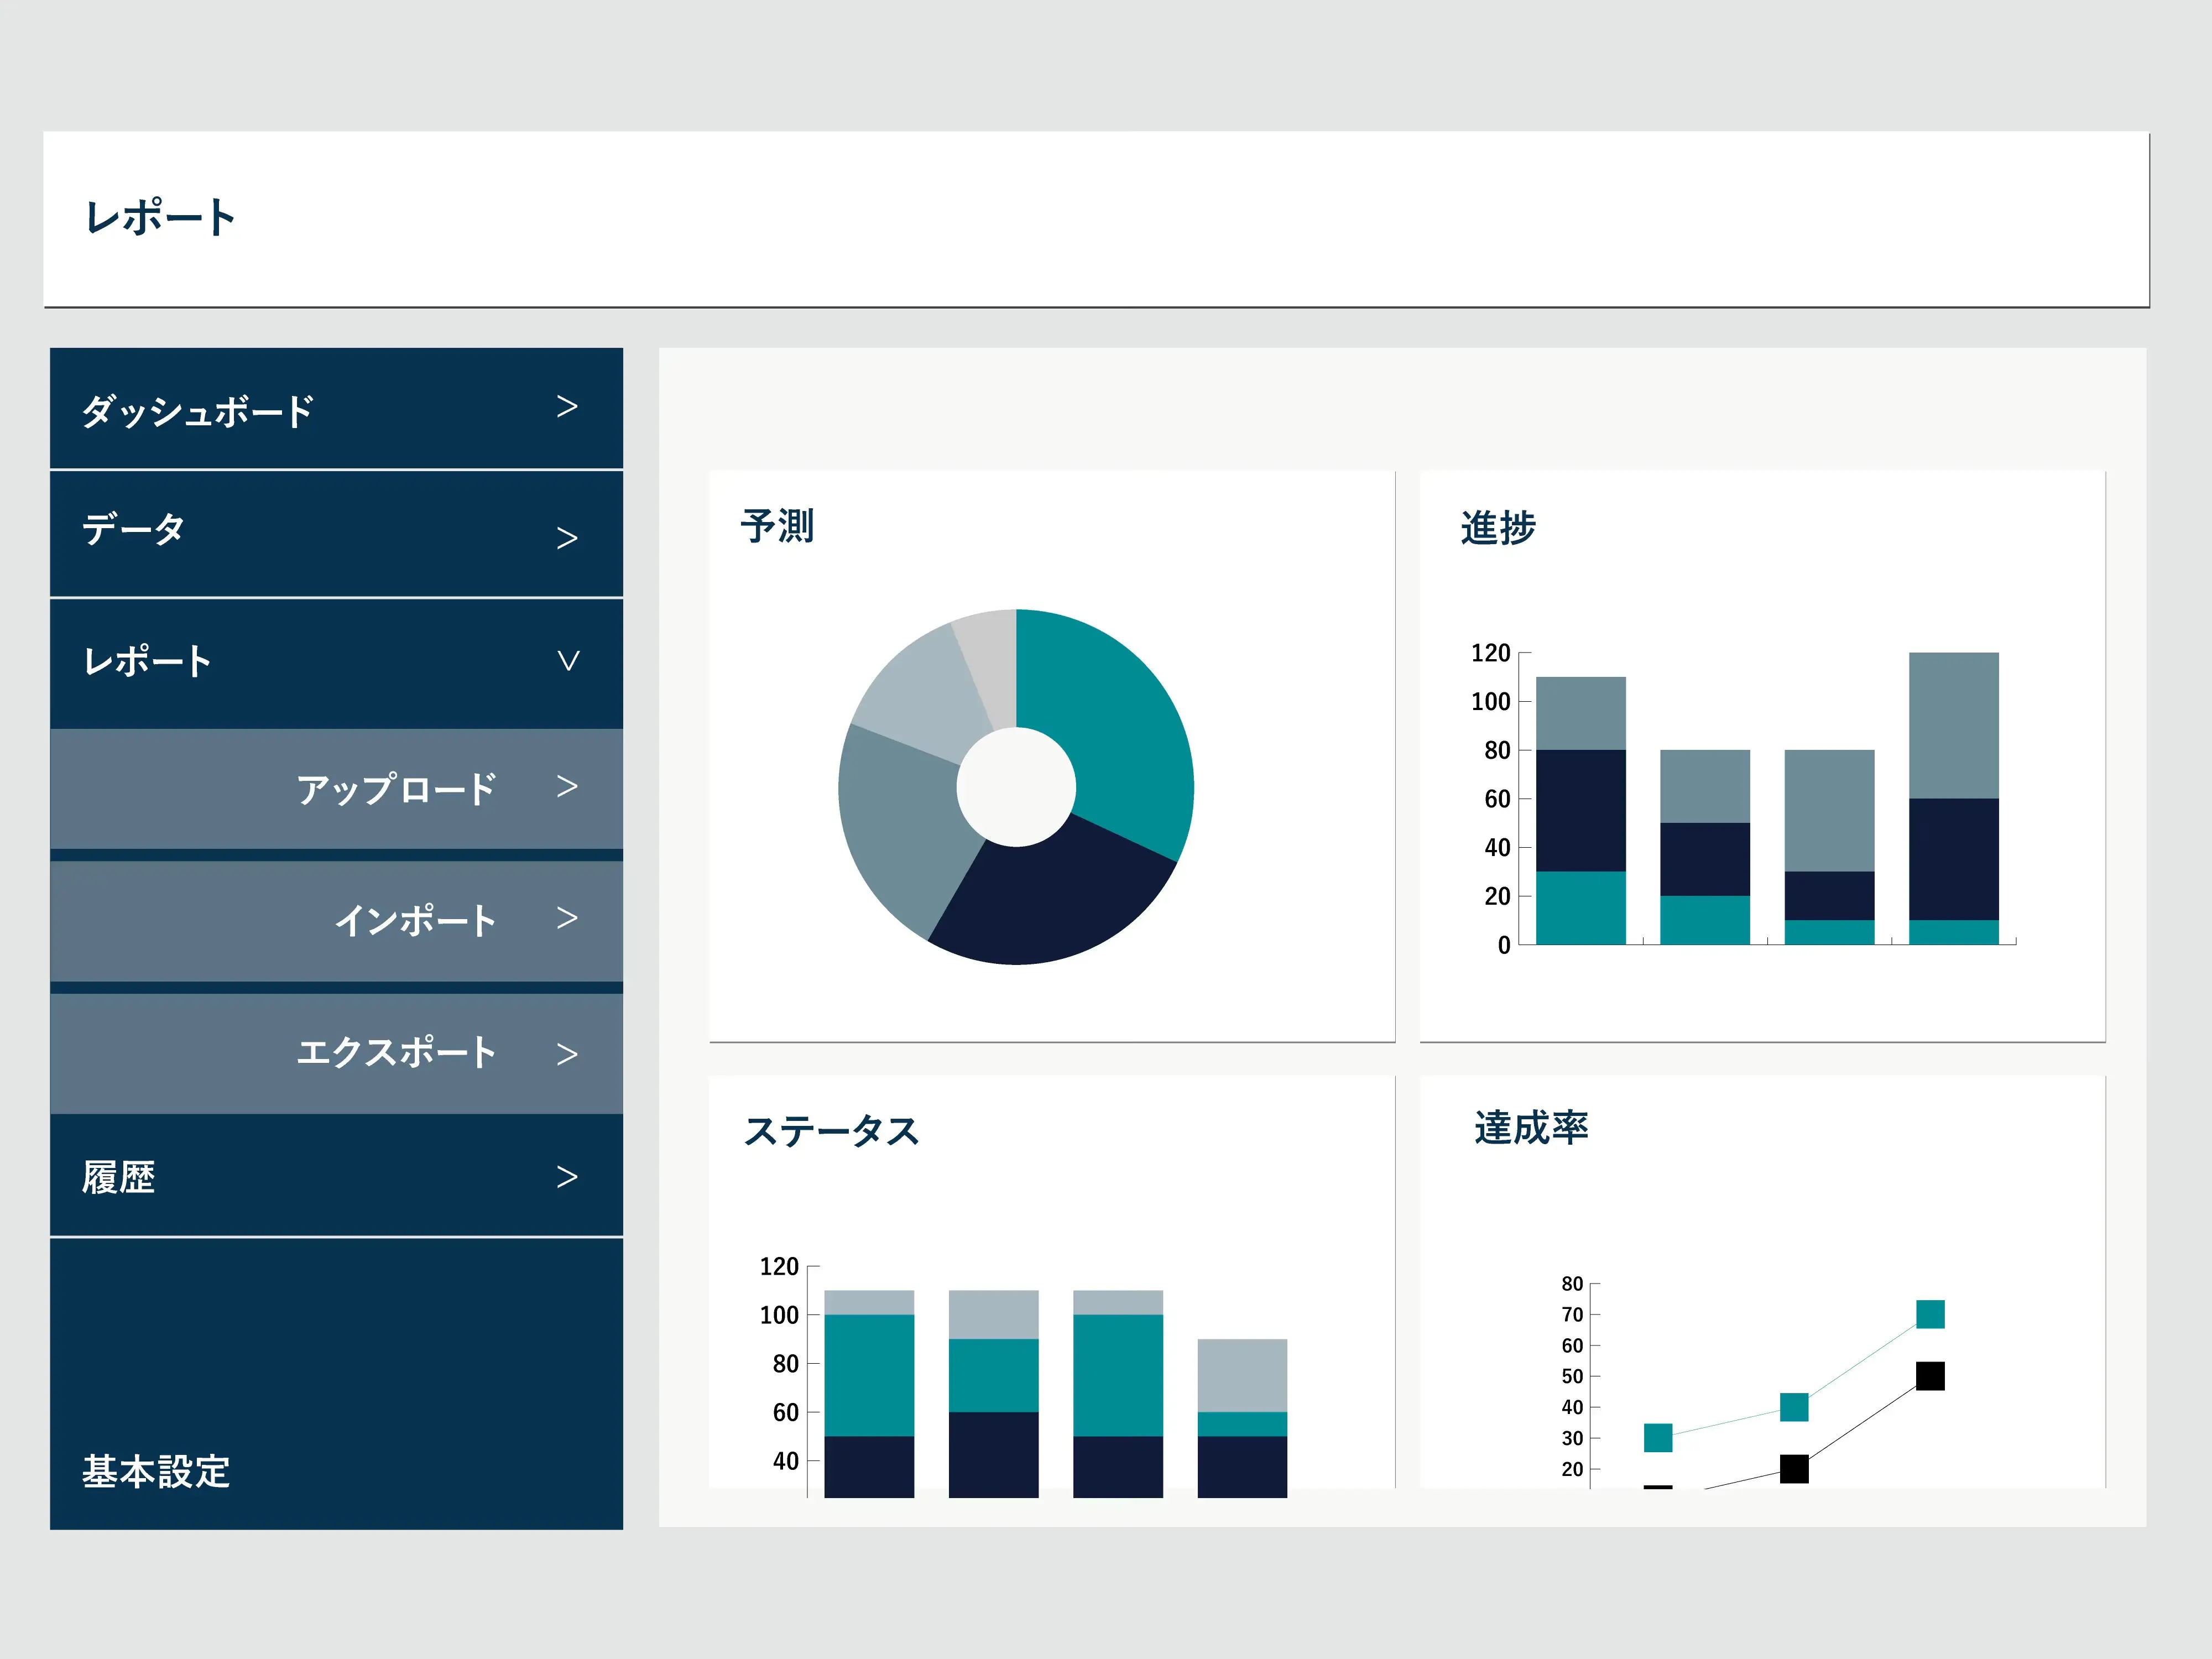
Task: Click the 履歴 menu label
Action: click(118, 1177)
